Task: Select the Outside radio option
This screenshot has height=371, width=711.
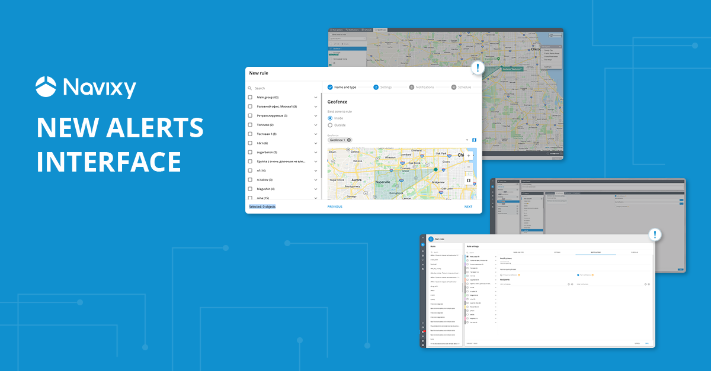Action: tap(330, 125)
